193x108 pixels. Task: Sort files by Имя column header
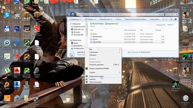pyautogui.click(x=92, y=30)
